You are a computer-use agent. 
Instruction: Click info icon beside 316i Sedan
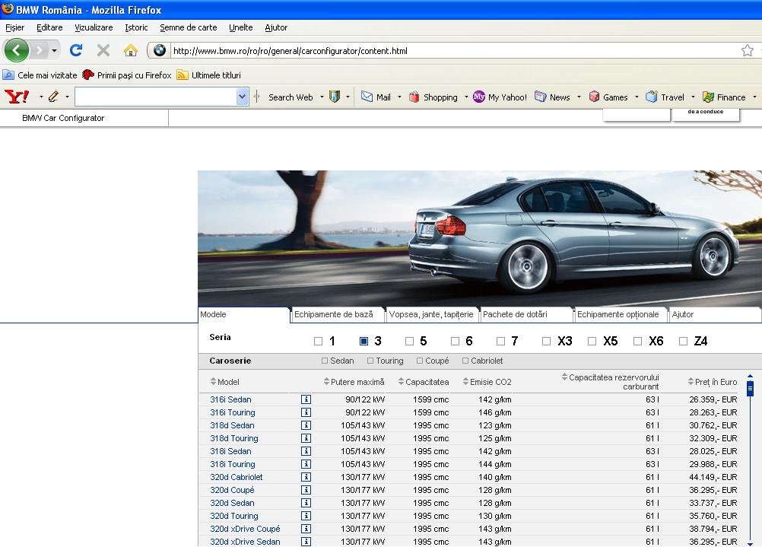[x=306, y=399]
